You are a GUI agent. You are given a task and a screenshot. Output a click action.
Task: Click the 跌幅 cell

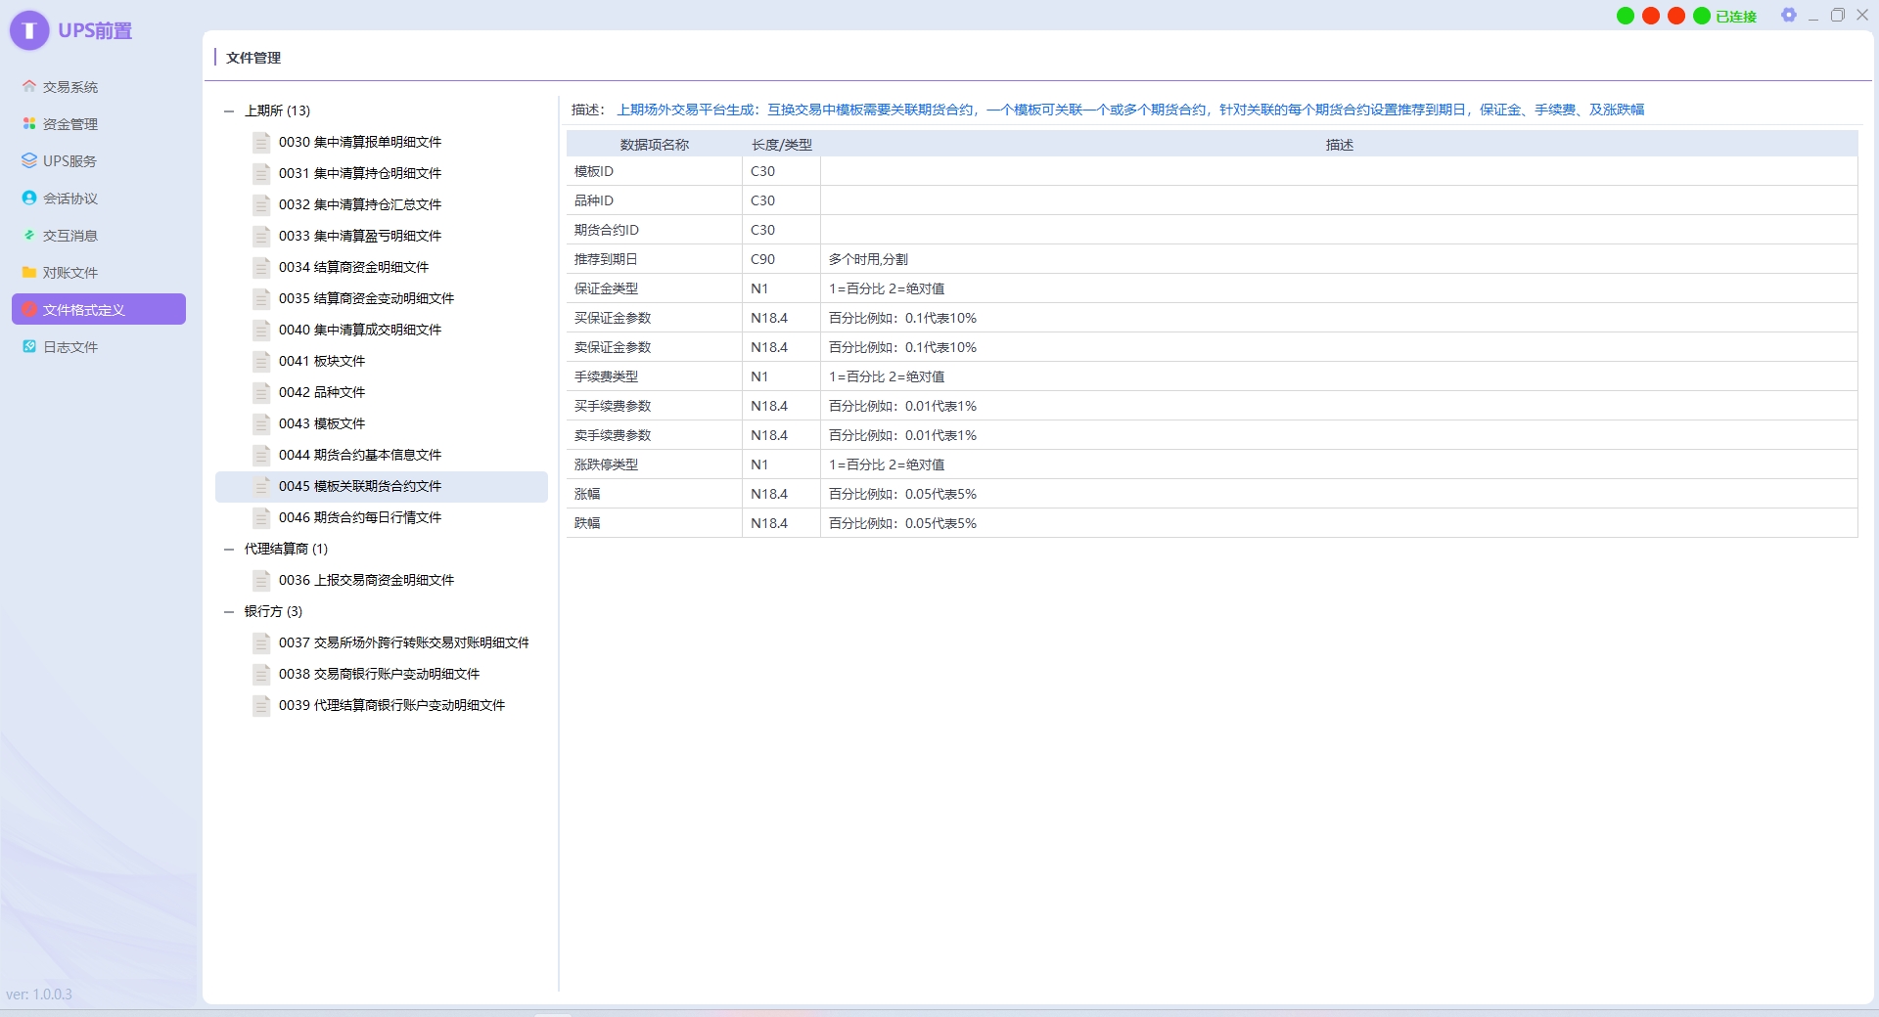coord(655,523)
